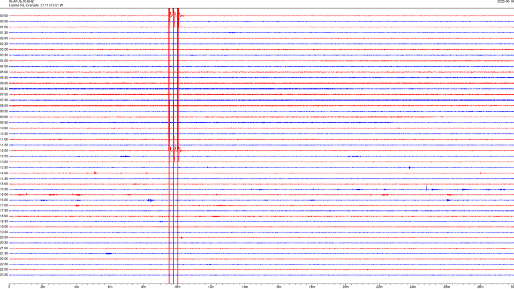Pick the 05:00 row label
The image size is (514, 289).
pyautogui.click(x=4, y=72)
